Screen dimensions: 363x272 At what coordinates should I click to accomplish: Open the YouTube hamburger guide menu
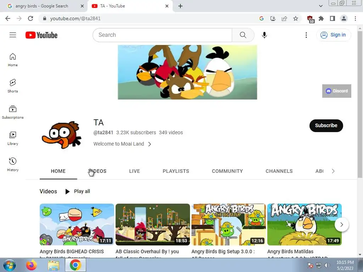(x=13, y=35)
